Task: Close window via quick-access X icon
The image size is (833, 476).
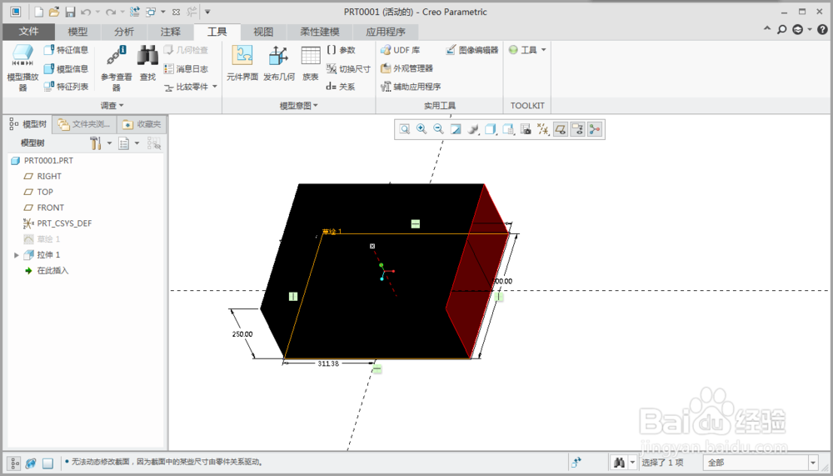Action: click(x=177, y=12)
